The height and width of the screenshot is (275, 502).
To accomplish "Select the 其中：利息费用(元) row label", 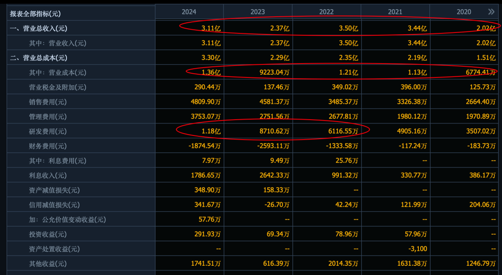I will click(x=58, y=160).
